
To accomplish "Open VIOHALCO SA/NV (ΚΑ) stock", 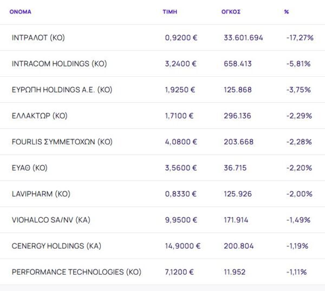I will pyautogui.click(x=51, y=220).
